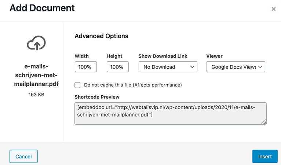Grab the textarea resize handle
The width and height of the screenshot is (281, 165).
tap(264, 122)
